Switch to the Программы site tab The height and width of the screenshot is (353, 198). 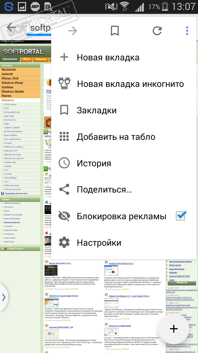click(10, 59)
